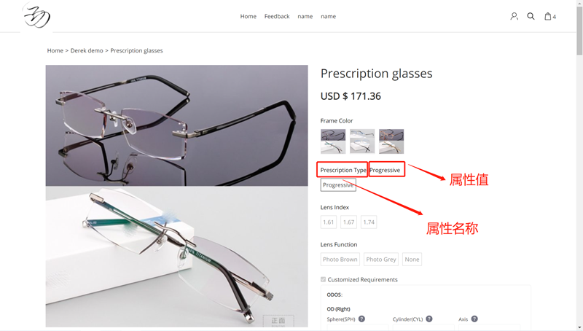Select the 1.74 lens index option
The width and height of the screenshot is (583, 331).
tap(369, 222)
